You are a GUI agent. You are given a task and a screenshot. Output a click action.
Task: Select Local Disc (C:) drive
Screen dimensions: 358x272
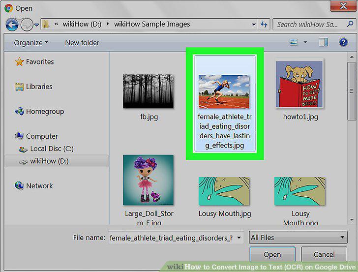pyautogui.click(x=52, y=149)
